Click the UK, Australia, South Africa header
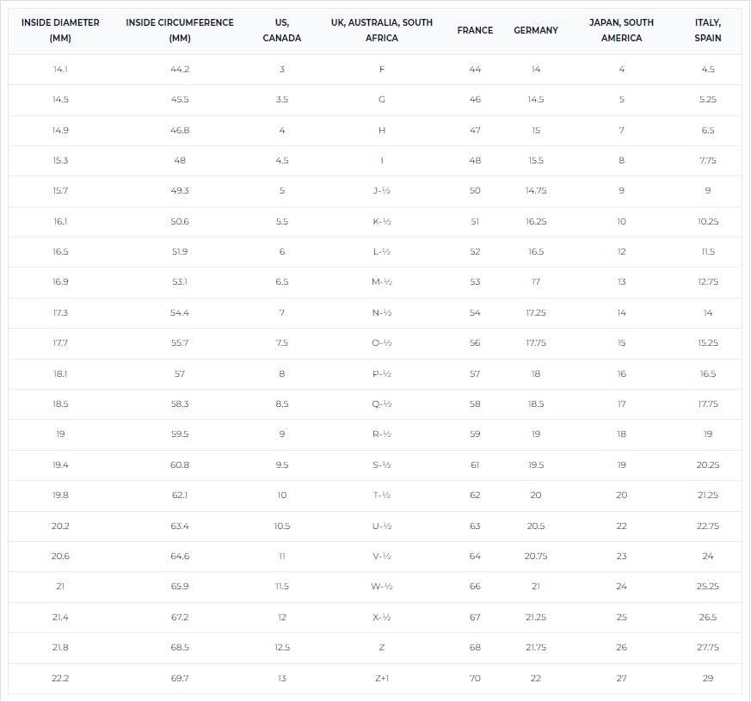 point(382,30)
